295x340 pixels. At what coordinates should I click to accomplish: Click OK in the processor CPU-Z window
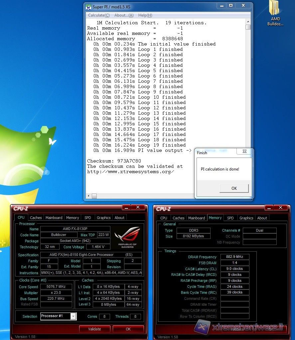coord(128,329)
